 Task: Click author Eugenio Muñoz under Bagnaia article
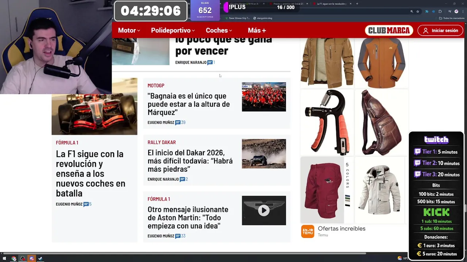click(x=161, y=123)
